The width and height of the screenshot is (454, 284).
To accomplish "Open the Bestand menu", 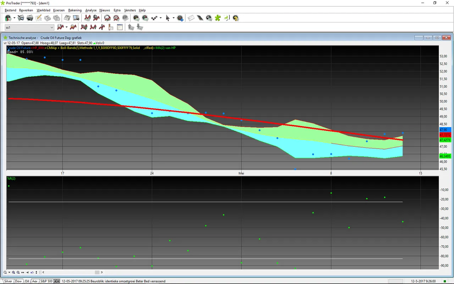I will click(11, 10).
